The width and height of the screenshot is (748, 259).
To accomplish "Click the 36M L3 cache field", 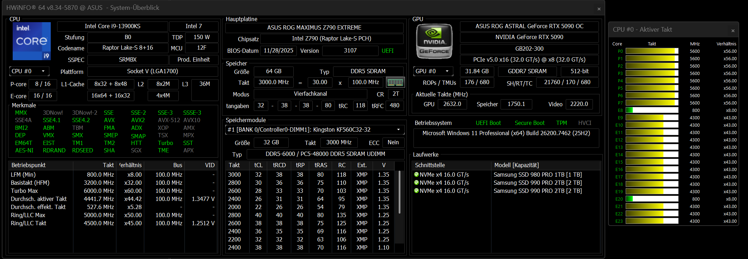I will pyautogui.click(x=205, y=90).
